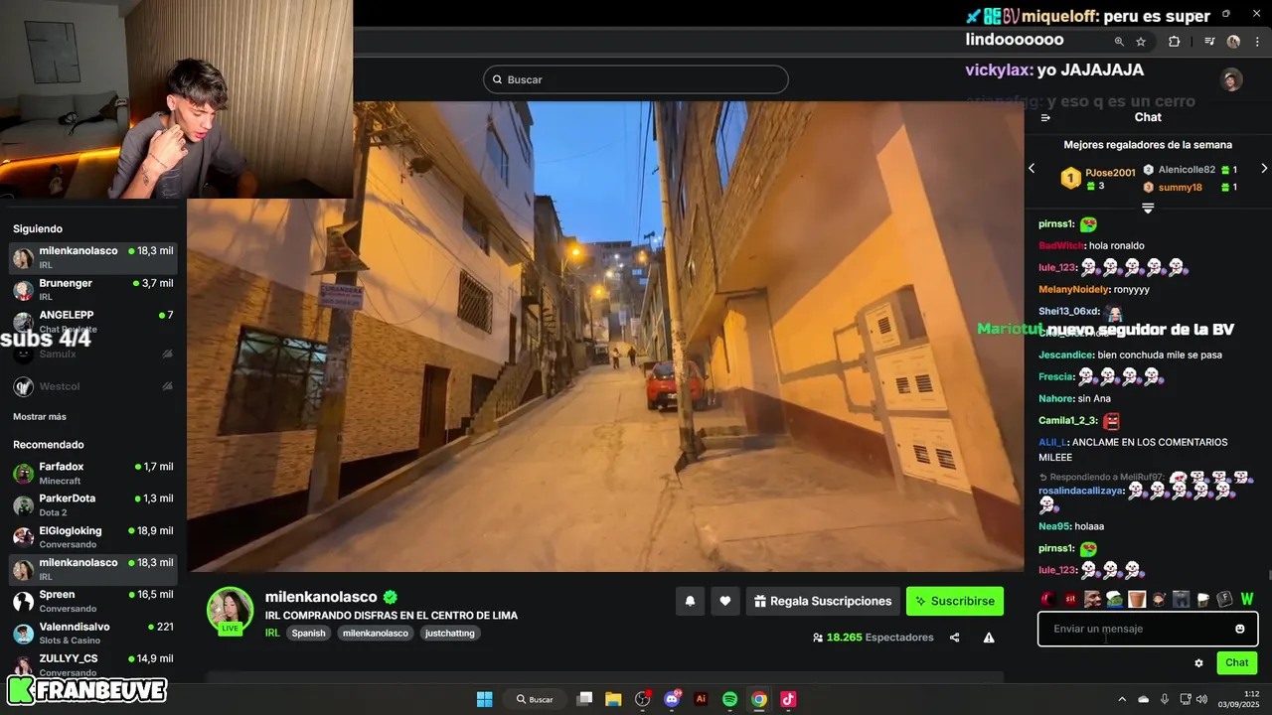Select the green W emote
1272x715 pixels.
tap(1247, 599)
